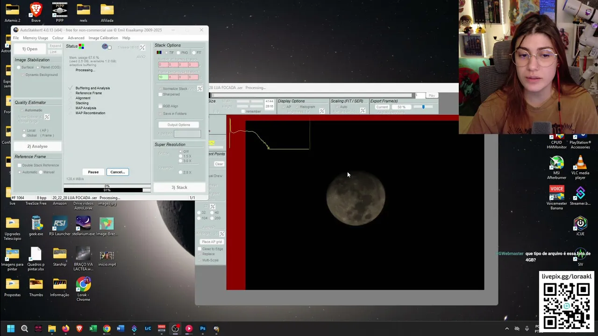
Task: Click the Pause processing button
Action: tap(93, 172)
